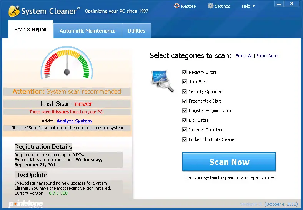Screen dimensions: 303x210
Task: Toggle the Security Optimizer checkbox
Action: click(185, 91)
